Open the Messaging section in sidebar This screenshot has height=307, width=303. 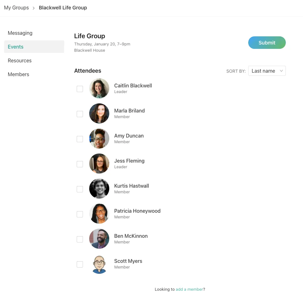[x=20, y=33]
